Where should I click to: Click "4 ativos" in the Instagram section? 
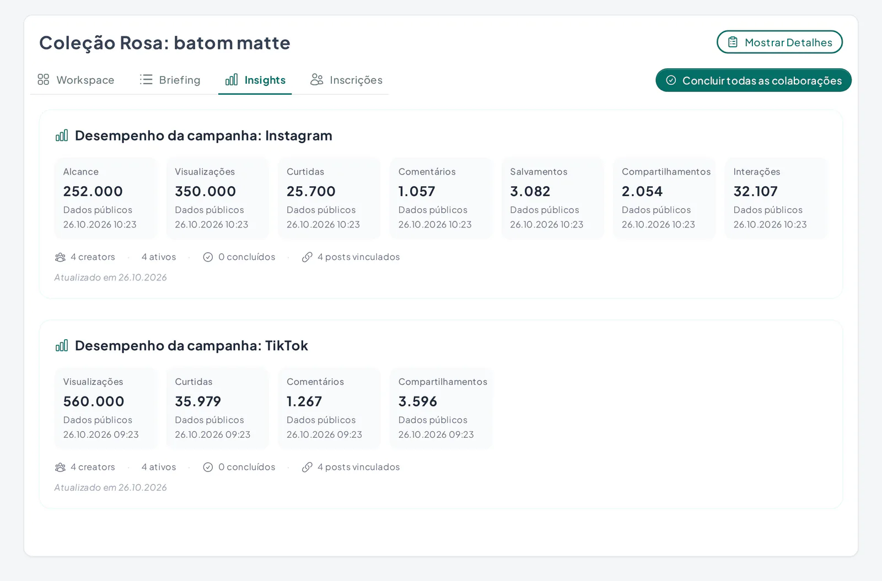pos(159,257)
